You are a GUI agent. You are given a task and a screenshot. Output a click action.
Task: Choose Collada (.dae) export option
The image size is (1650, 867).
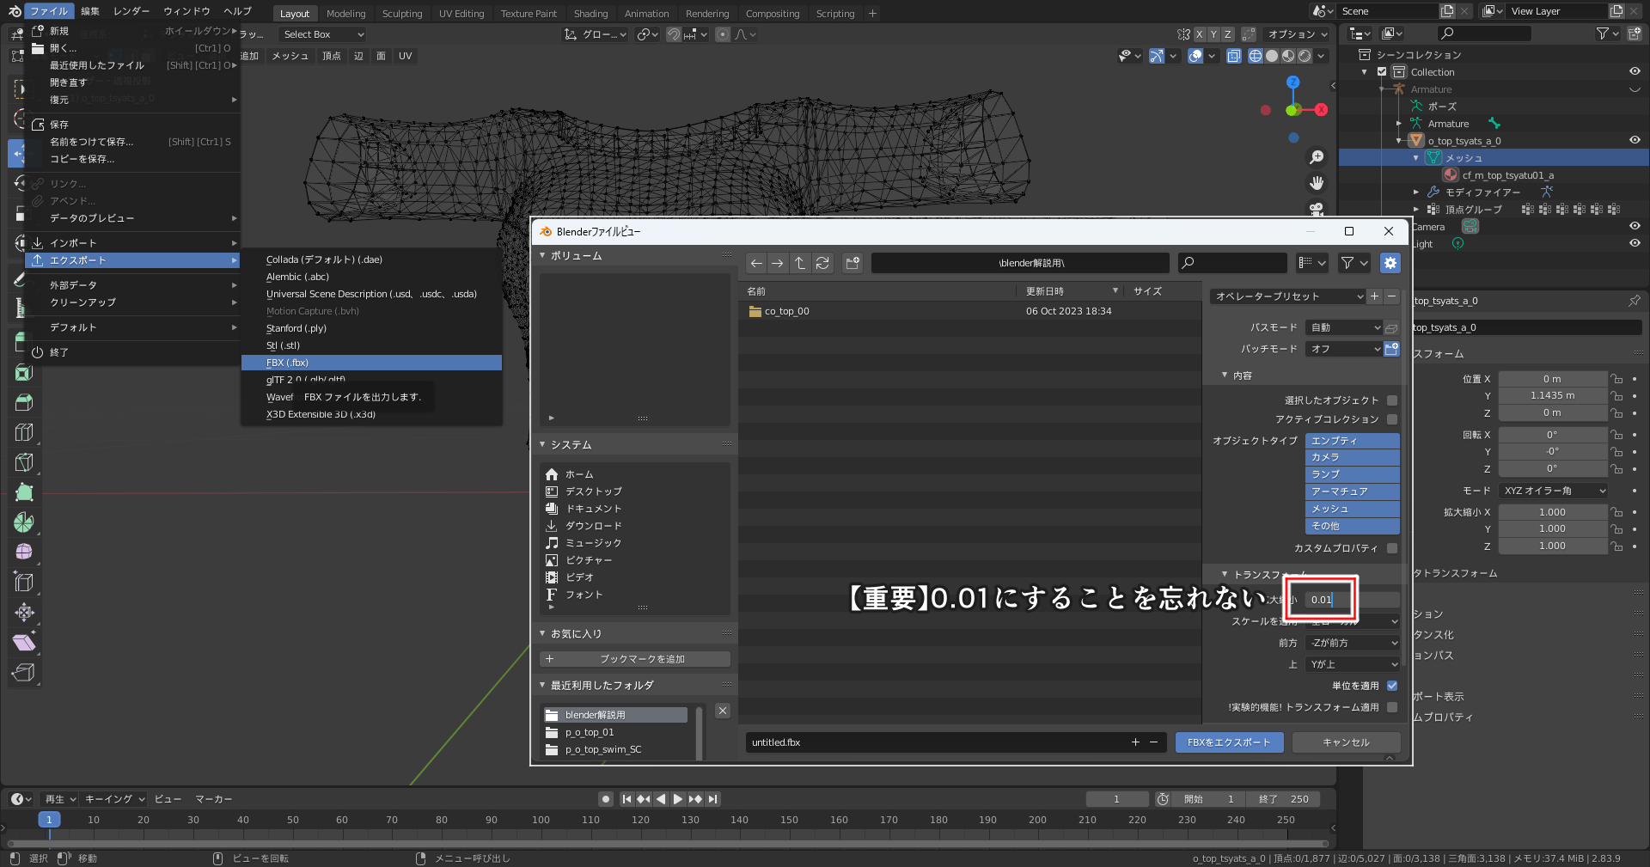[371, 259]
